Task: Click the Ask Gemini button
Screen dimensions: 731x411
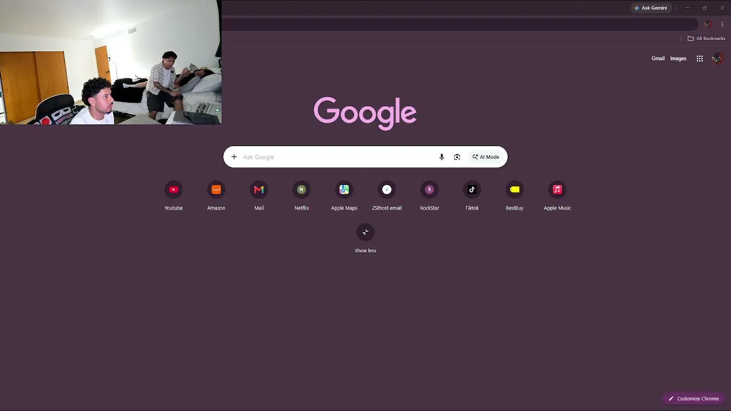Action: point(650,8)
